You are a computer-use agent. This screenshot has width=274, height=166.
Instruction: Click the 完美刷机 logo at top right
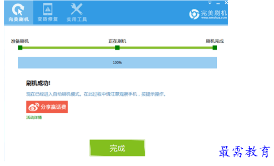(x=208, y=14)
